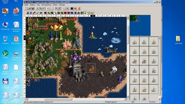Open the Помощь menu
The height and width of the screenshot is (104, 185).
click(x=62, y=5)
